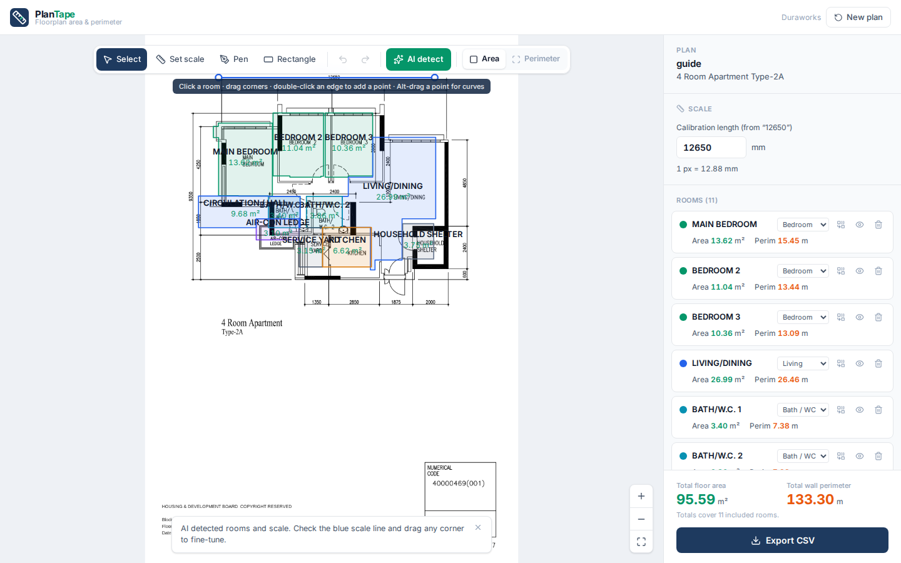Click the shapes icon for BATH/W.C. 1

click(841, 410)
